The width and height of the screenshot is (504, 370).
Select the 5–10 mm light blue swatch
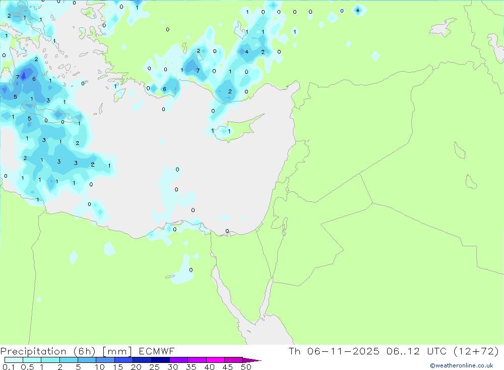pyautogui.click(x=87, y=360)
